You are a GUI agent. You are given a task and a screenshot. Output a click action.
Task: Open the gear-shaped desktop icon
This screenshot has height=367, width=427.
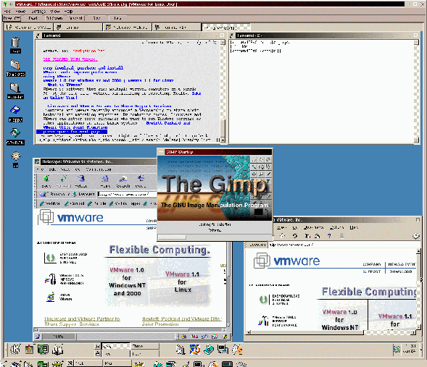[15, 156]
